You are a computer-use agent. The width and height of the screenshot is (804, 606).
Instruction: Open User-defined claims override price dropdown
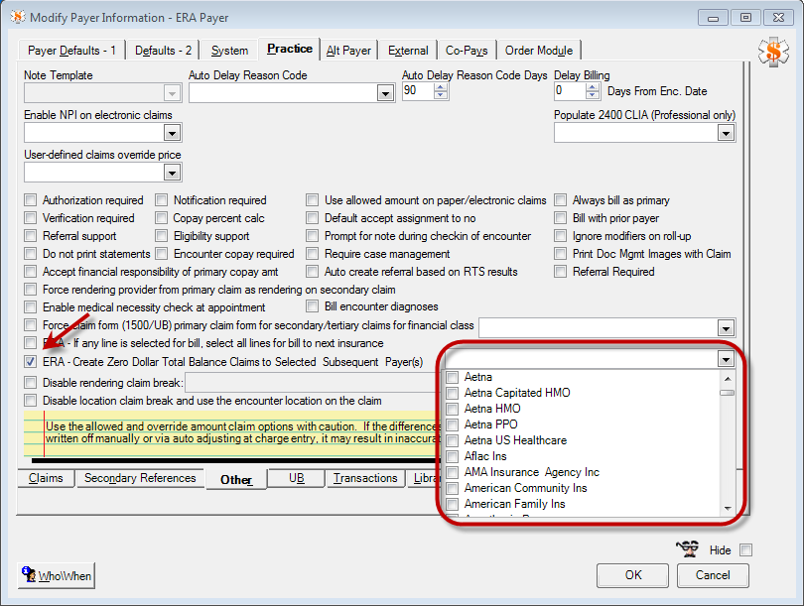(x=172, y=173)
